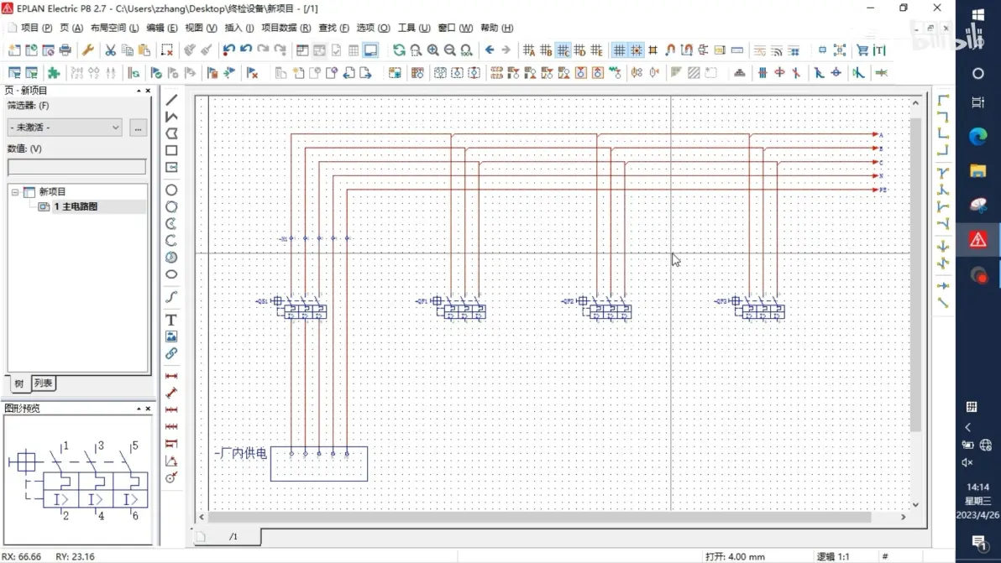1001x563 pixels.
Task: Toggle grid display on
Action: (x=619, y=50)
